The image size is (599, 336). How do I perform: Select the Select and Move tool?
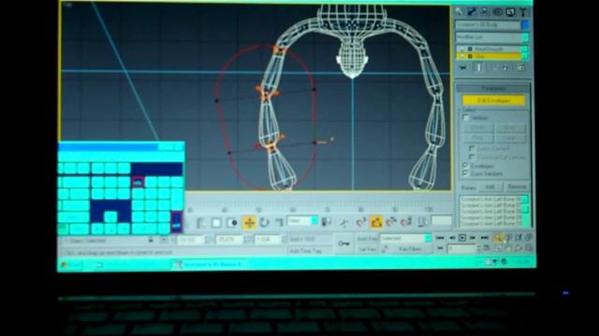point(249,223)
